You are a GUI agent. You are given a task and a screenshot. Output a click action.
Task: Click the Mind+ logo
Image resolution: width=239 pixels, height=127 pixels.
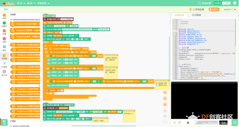pyautogui.click(x=8, y=3)
